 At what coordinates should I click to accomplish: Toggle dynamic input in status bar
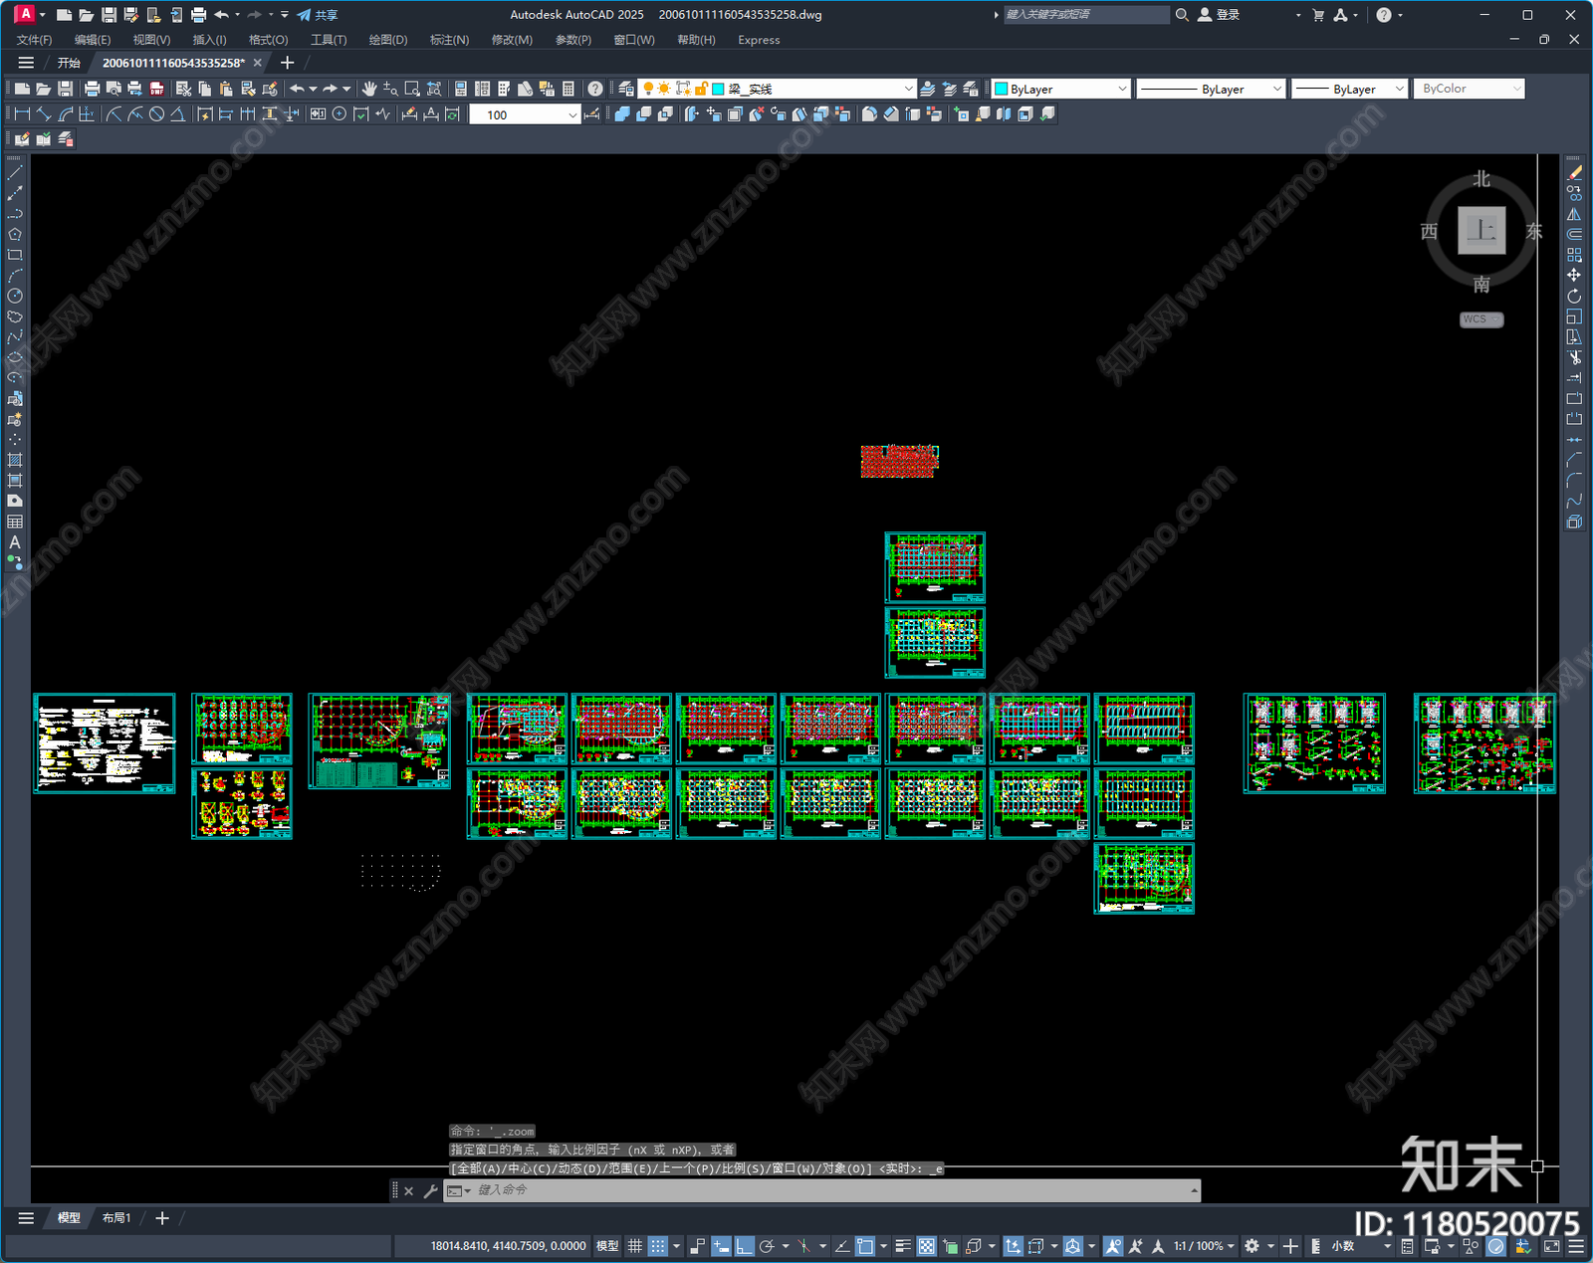coord(721,1246)
